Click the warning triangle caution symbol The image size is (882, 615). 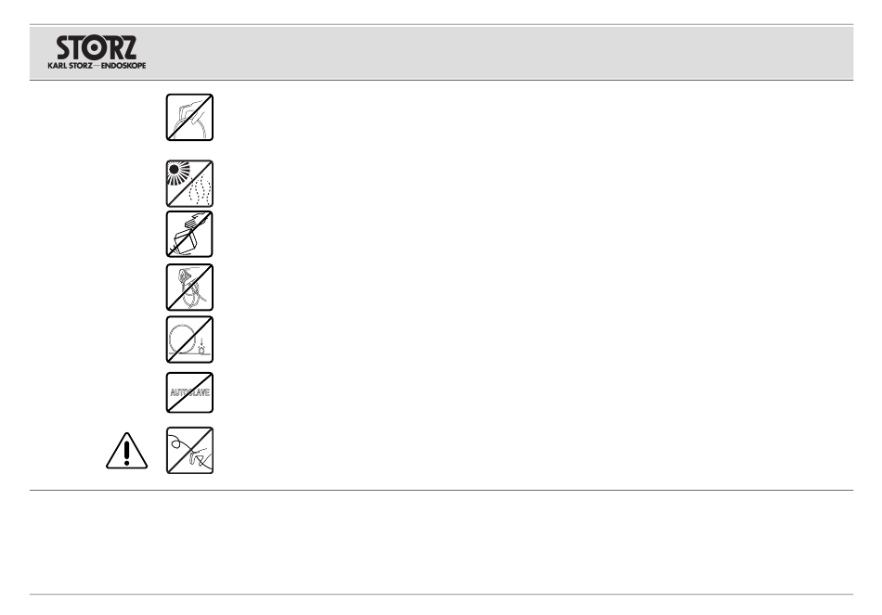point(126,451)
